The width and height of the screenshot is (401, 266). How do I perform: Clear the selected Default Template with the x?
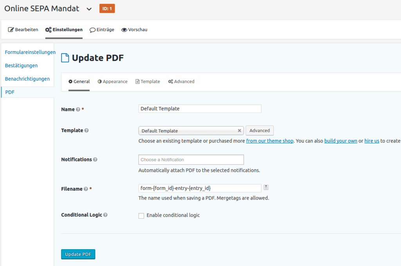239,130
